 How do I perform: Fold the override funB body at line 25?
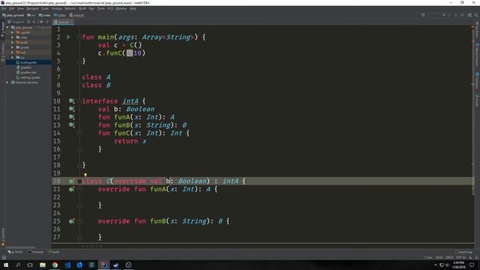click(79, 221)
